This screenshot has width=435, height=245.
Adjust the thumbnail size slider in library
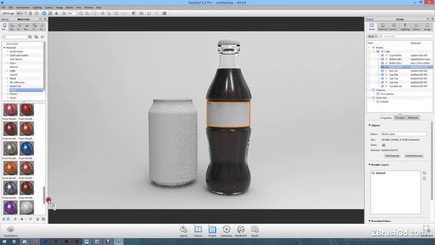pyautogui.click(x=22, y=219)
